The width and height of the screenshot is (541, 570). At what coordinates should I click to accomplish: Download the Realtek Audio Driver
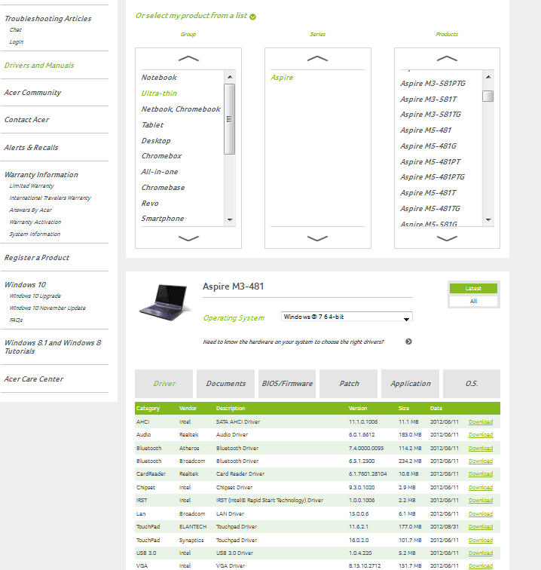480,435
